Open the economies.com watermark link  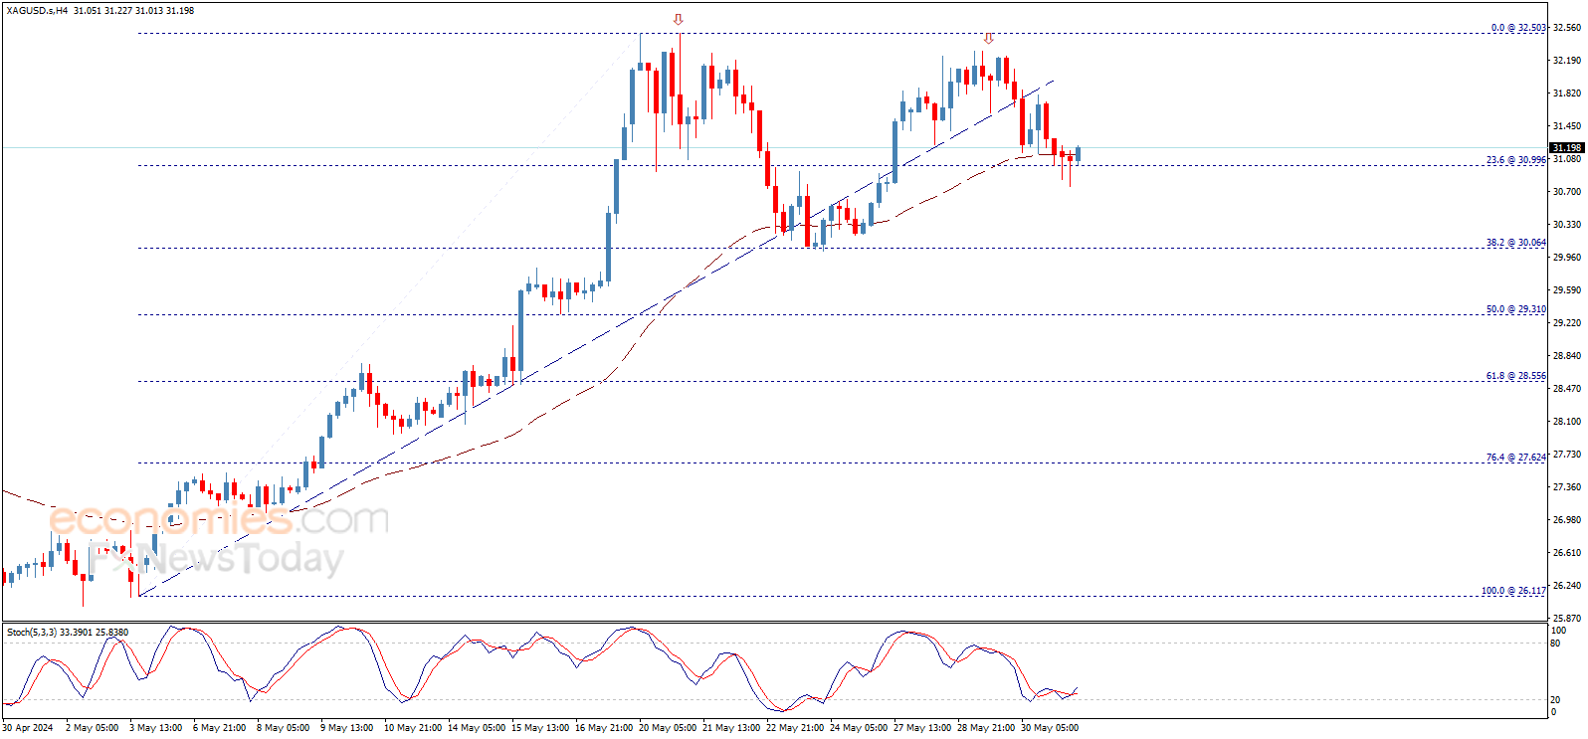point(219,519)
